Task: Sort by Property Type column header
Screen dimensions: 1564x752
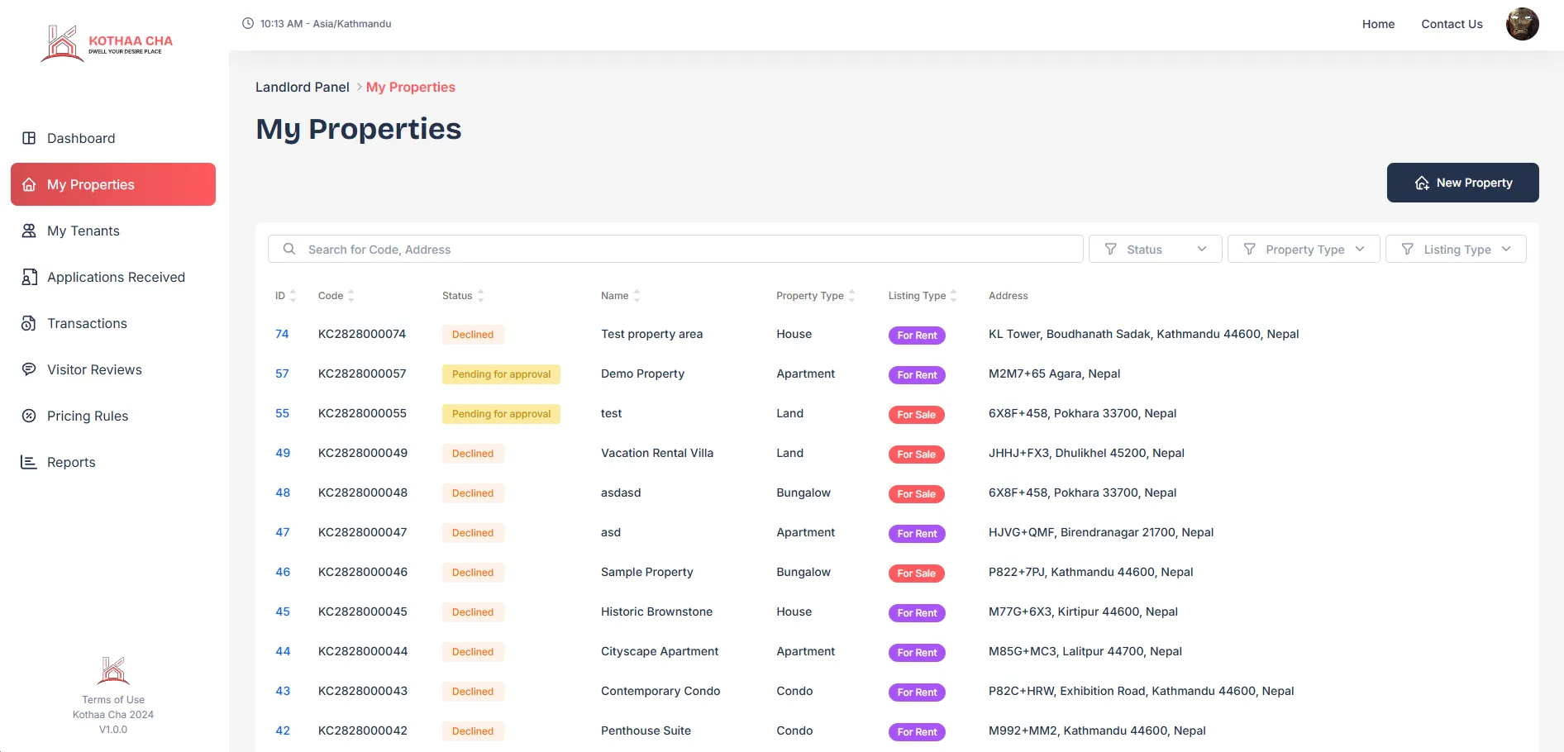Action: pos(815,296)
